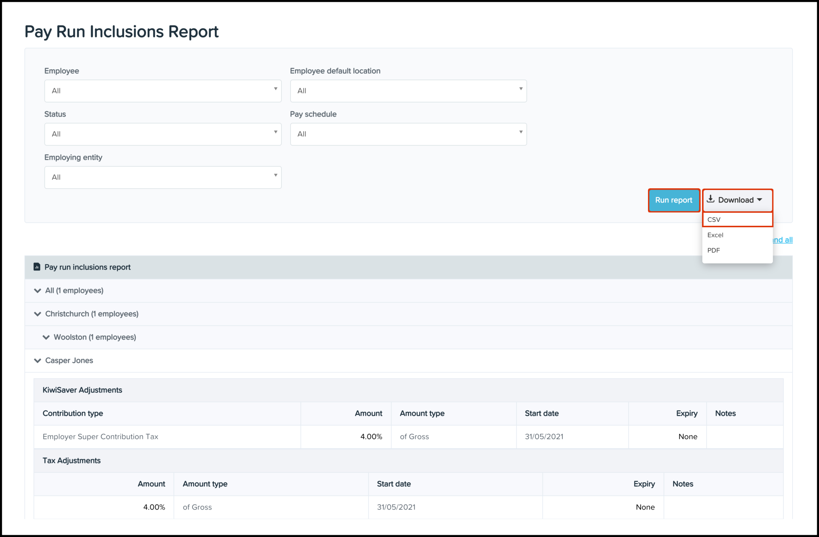Choose the Excel download option
This screenshot has width=819, height=537.
pyautogui.click(x=715, y=235)
